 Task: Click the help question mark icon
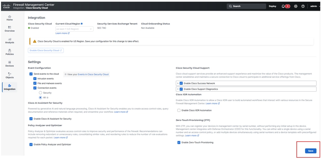pos(303,6)
